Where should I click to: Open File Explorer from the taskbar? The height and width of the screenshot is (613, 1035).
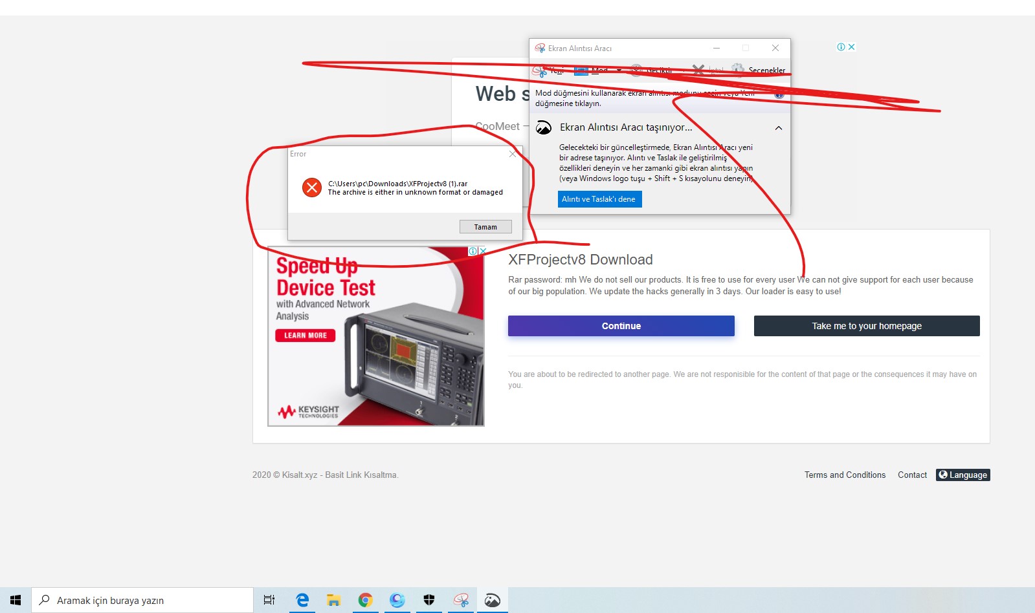[x=333, y=600]
